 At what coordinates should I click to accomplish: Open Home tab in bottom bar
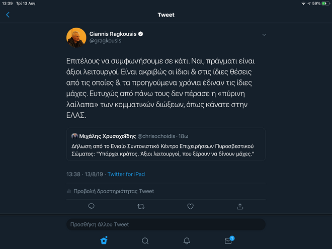click(x=104, y=240)
